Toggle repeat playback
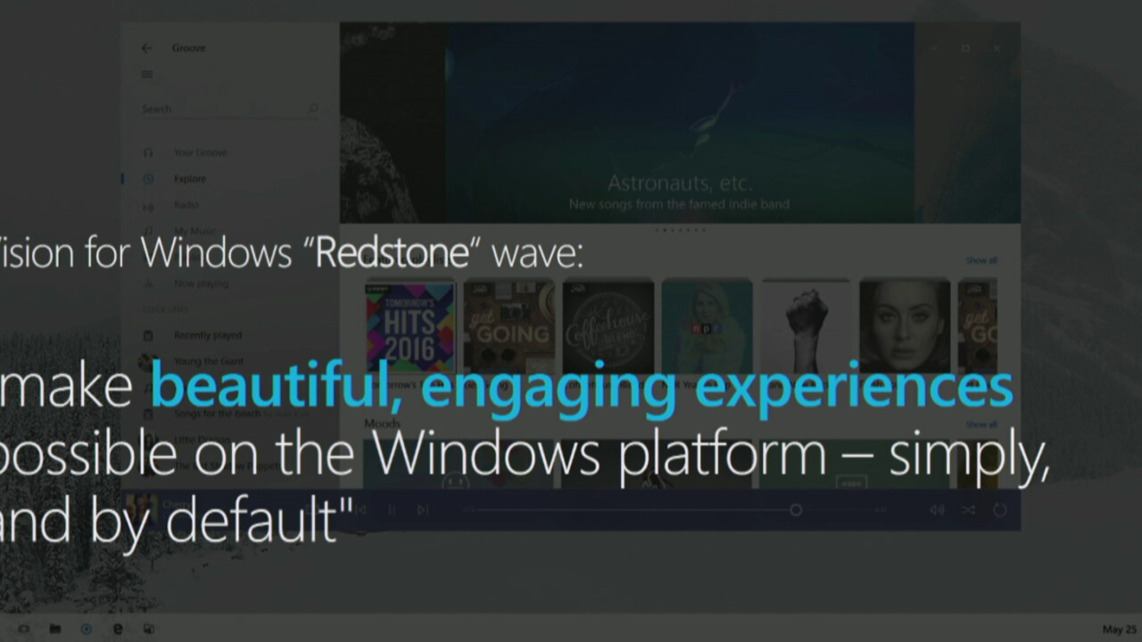This screenshot has width=1142, height=642. coord(999,510)
